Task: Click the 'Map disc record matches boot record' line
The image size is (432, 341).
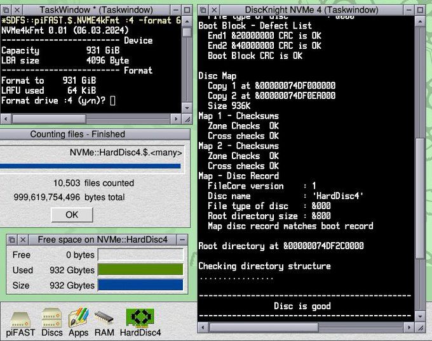Action: (x=290, y=226)
